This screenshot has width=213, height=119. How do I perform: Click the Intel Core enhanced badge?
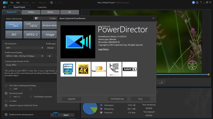(x=68, y=69)
